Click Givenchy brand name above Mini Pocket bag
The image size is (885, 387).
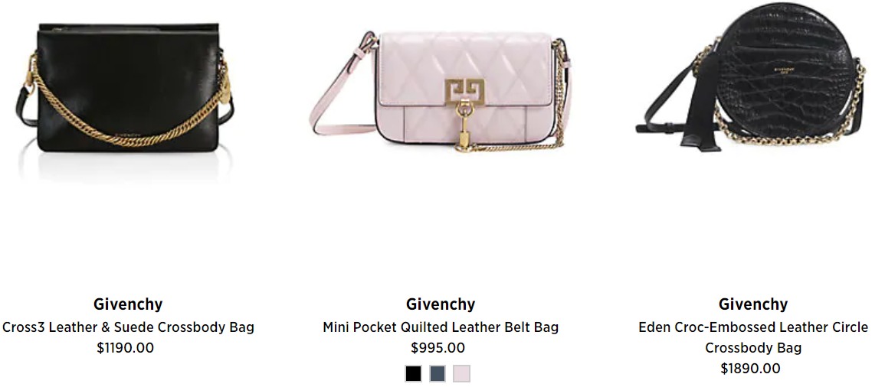click(x=441, y=304)
